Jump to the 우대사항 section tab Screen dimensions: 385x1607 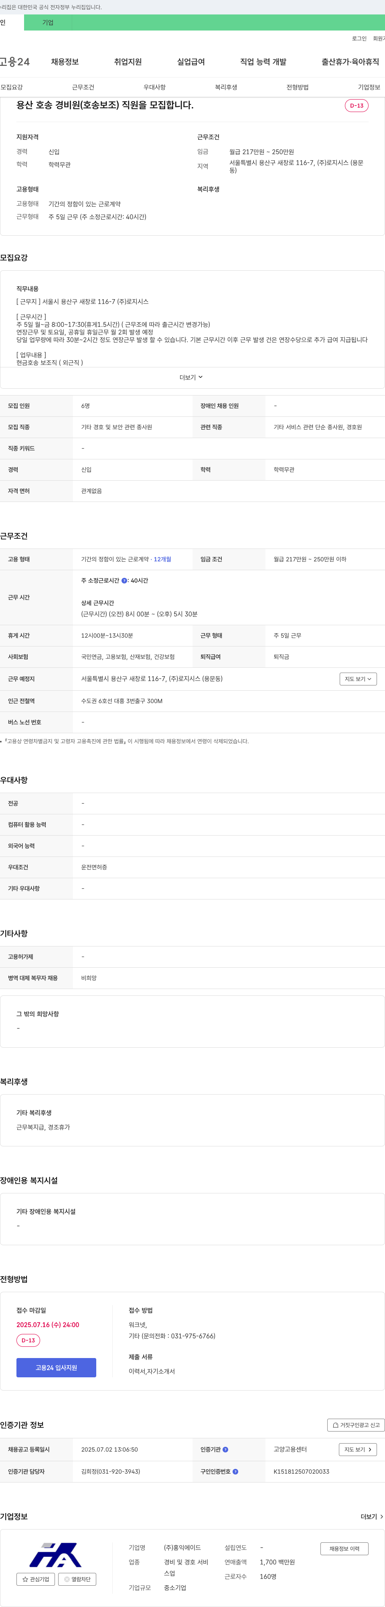[x=154, y=88]
